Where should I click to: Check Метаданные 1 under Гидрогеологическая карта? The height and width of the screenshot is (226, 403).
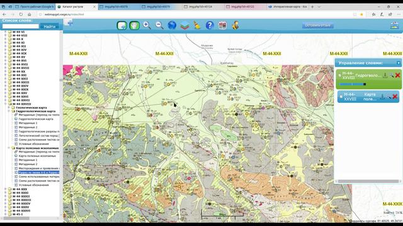[x=16, y=123]
